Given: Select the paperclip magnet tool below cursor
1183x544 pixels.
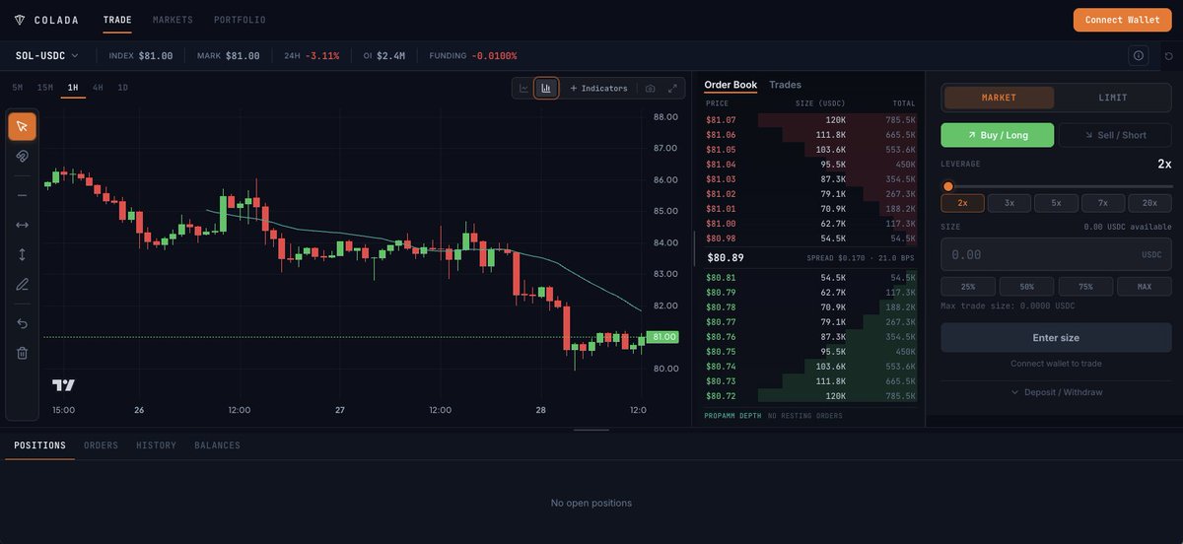Looking at the screenshot, I should 22,156.
